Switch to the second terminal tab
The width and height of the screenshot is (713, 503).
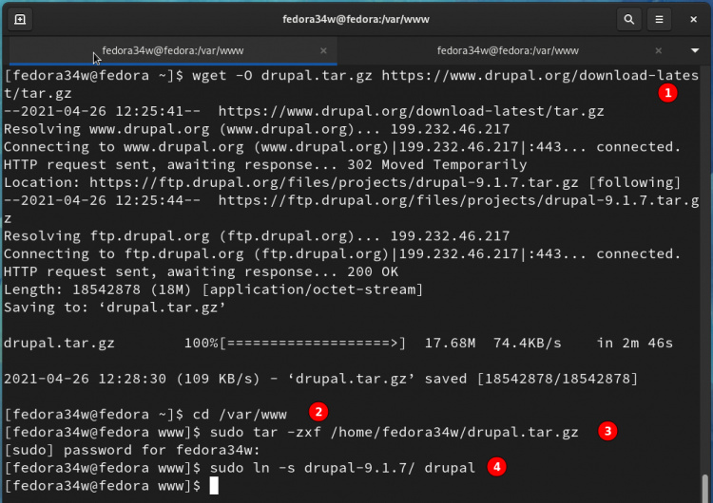point(508,50)
